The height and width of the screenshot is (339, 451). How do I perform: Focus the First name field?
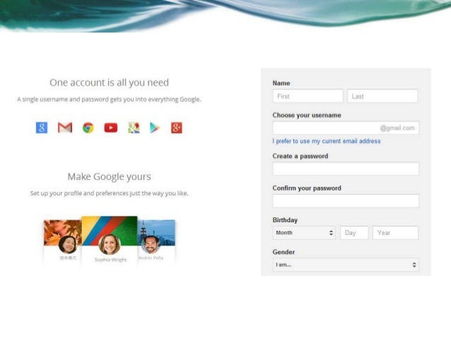click(307, 96)
